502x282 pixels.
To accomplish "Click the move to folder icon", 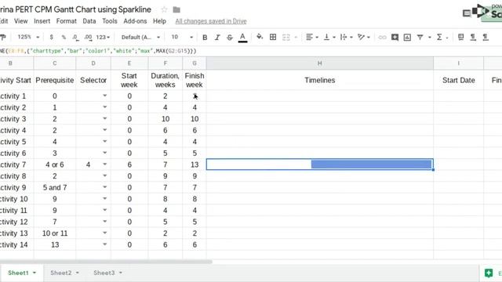I will (176, 9).
